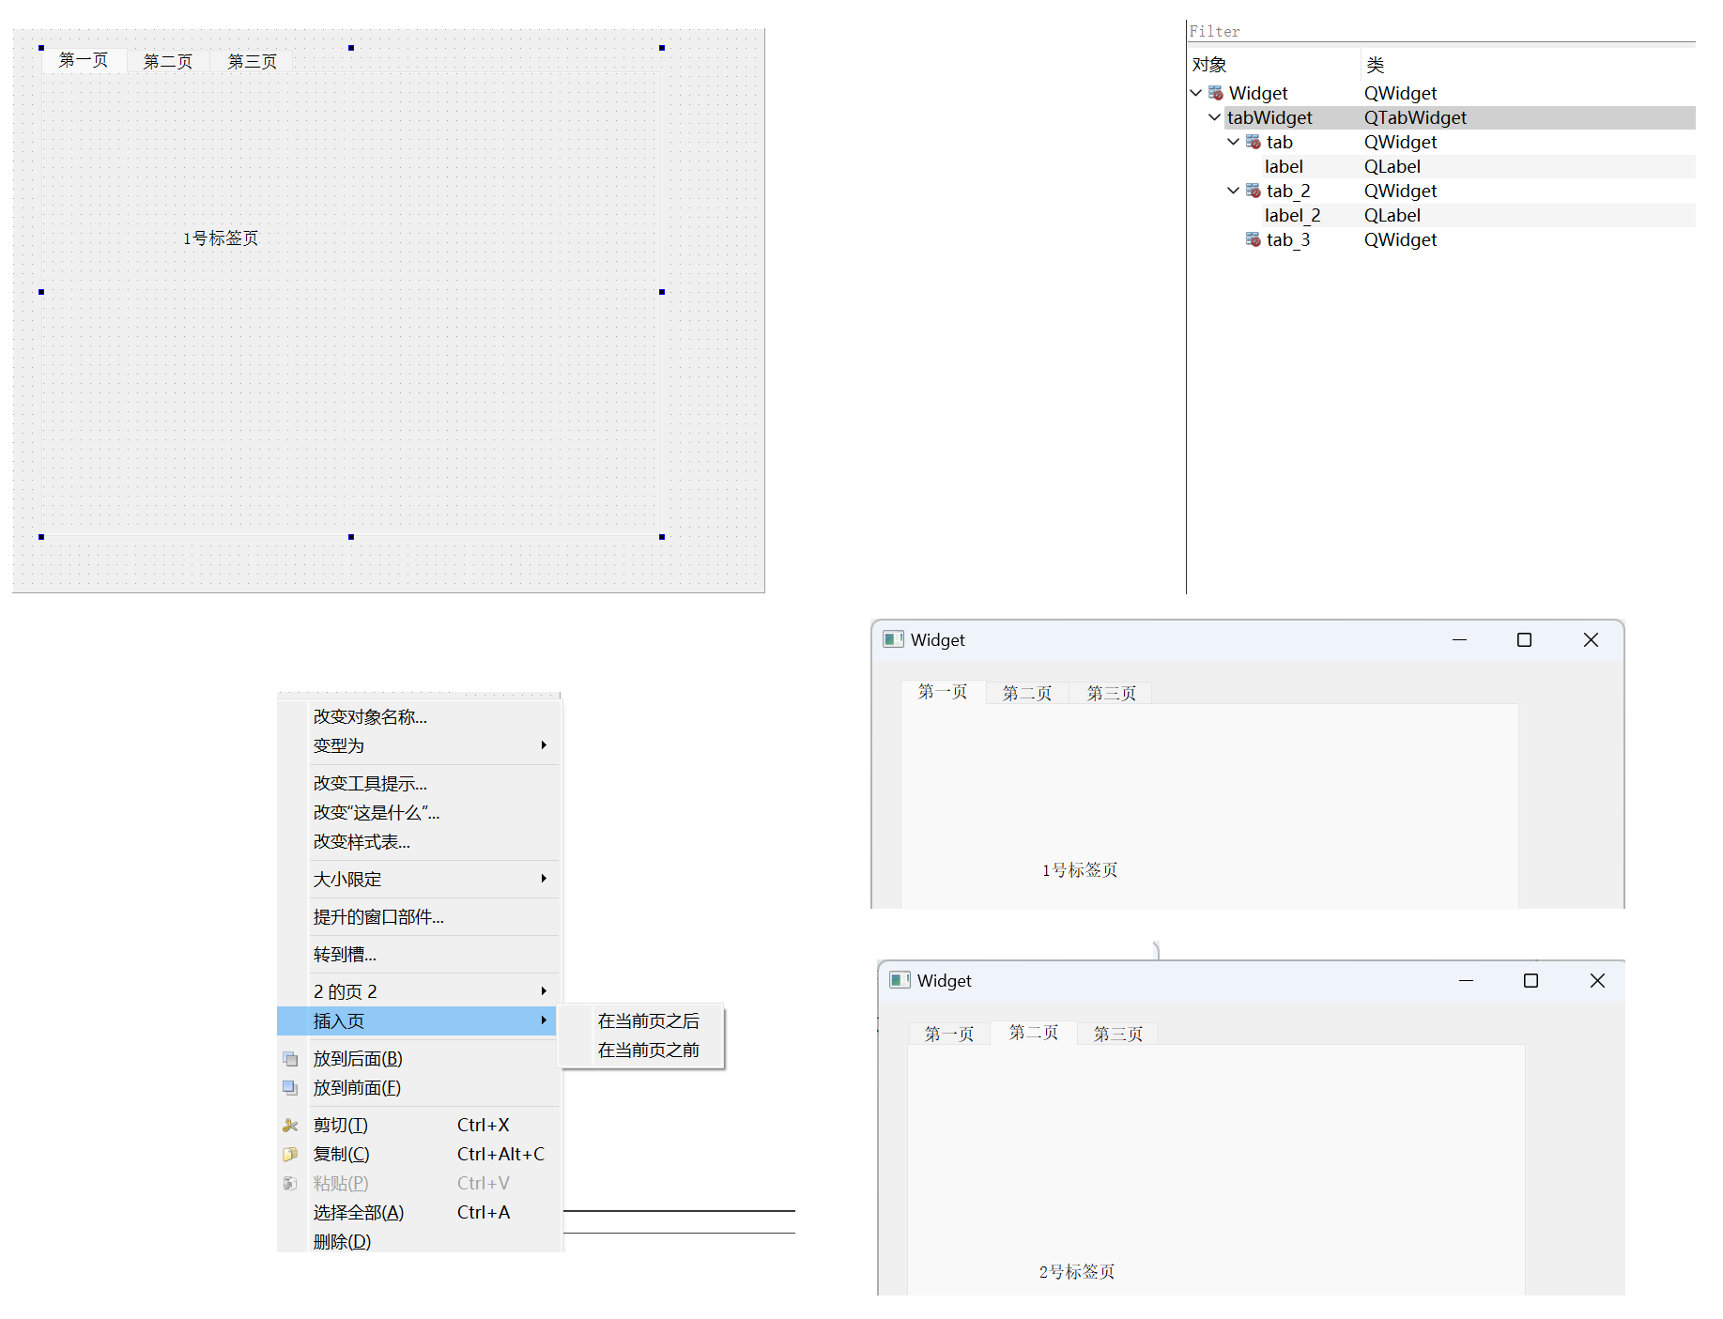This screenshot has width=1723, height=1319.
Task: Select 第二页 tab in the designer form
Action: [168, 61]
